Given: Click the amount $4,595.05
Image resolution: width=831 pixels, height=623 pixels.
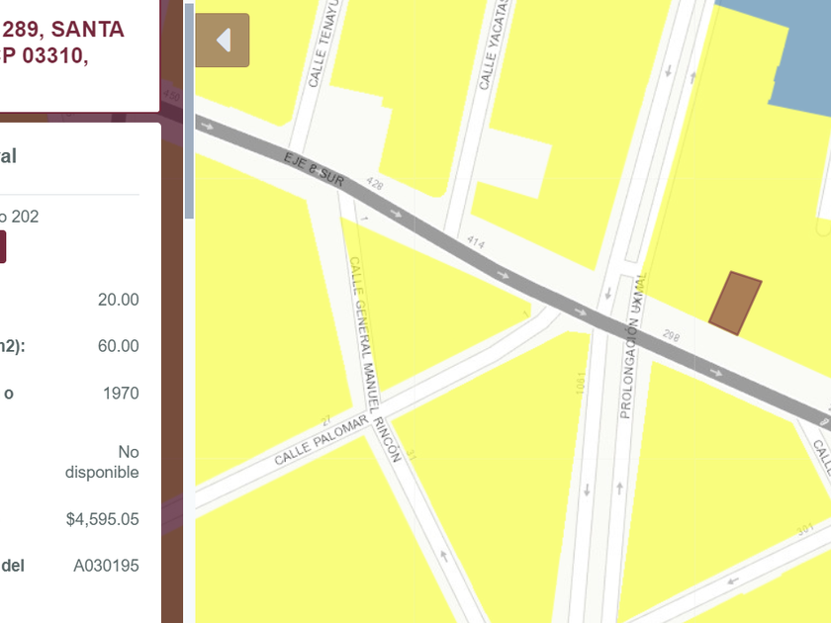Looking at the screenshot, I should click(102, 519).
